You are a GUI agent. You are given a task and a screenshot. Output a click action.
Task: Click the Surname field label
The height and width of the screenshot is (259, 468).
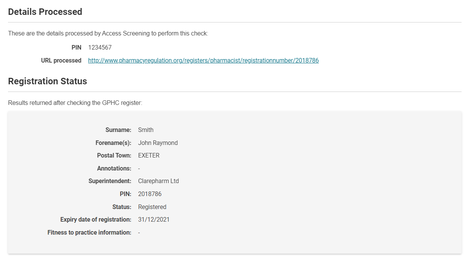[x=118, y=130]
